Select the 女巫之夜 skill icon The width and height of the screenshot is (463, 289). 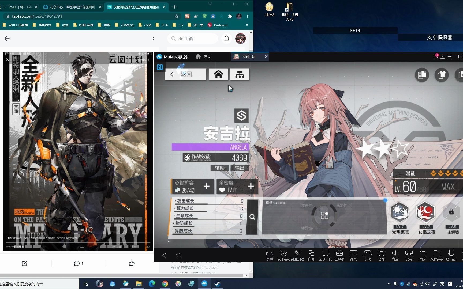pyautogui.click(x=426, y=213)
